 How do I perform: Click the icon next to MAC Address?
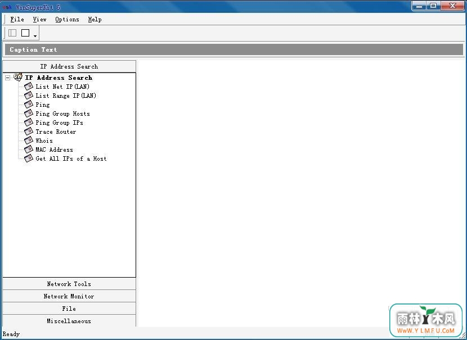coord(29,149)
